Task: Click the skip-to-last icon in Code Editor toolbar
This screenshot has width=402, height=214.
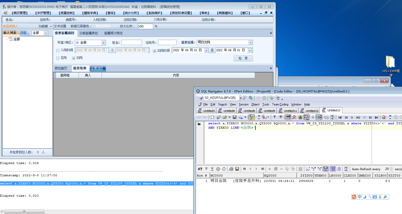Action: coord(376,117)
